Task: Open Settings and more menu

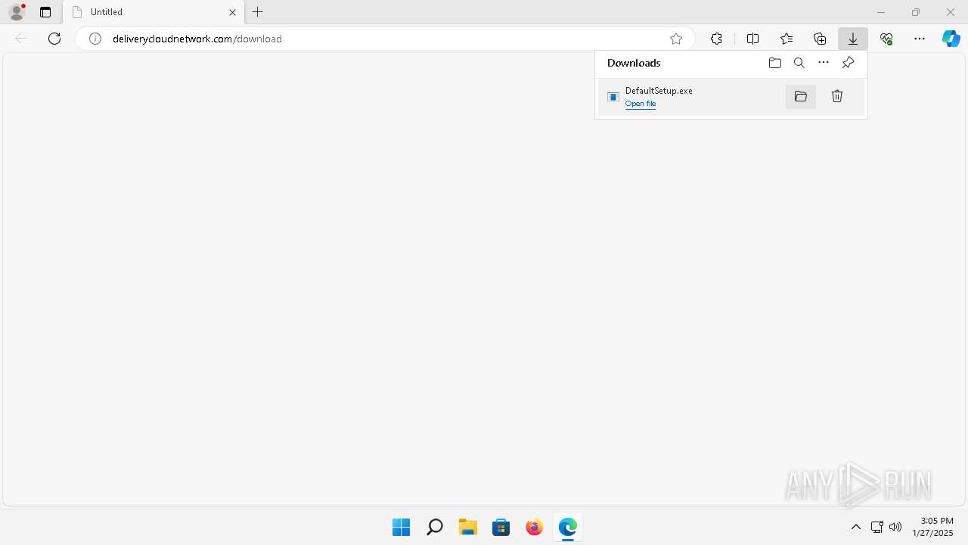Action: coord(920,39)
